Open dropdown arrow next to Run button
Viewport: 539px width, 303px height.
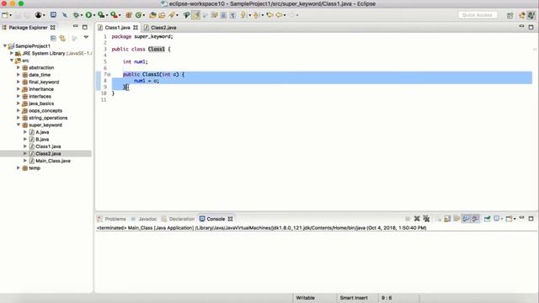pyautogui.click(x=94, y=15)
